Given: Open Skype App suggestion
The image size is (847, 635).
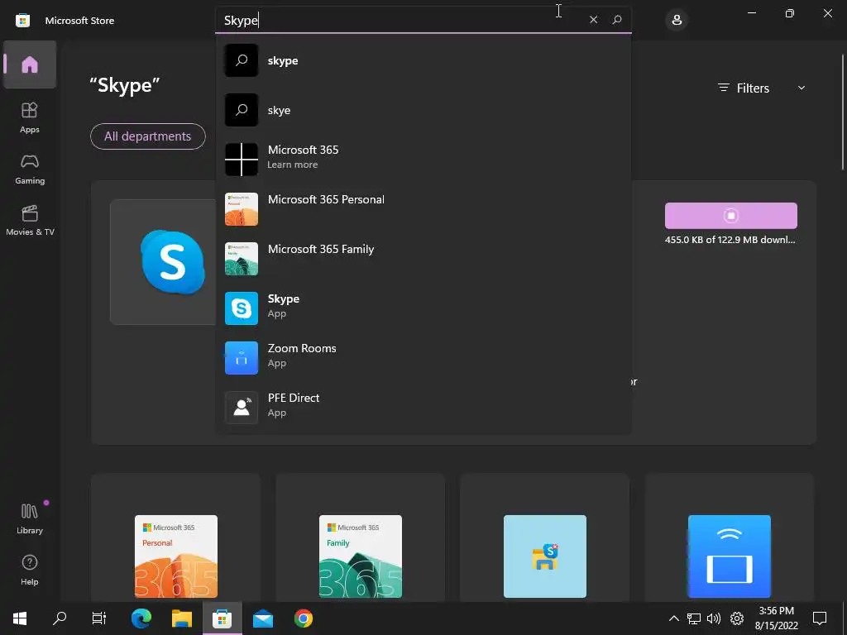Looking at the screenshot, I should point(423,308).
